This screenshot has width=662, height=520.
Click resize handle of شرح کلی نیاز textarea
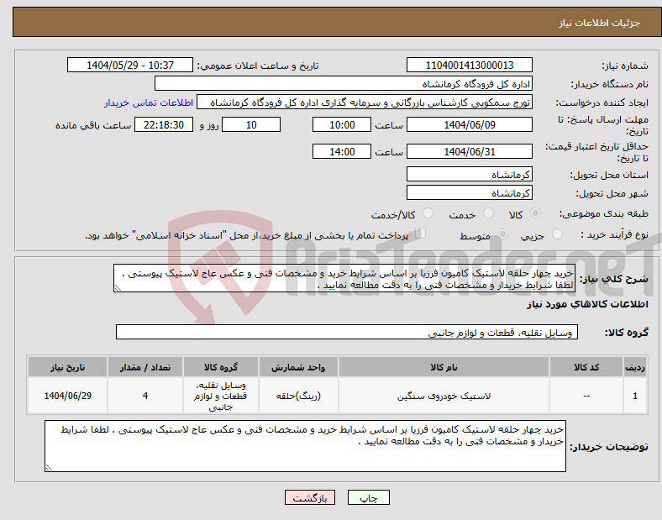(x=118, y=288)
